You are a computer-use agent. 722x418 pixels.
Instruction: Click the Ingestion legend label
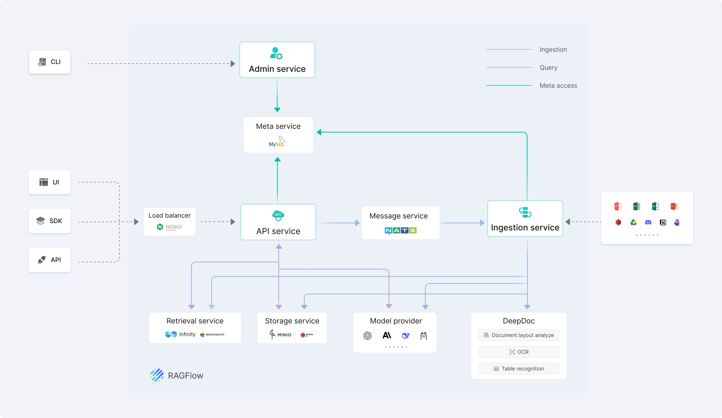pyautogui.click(x=553, y=49)
